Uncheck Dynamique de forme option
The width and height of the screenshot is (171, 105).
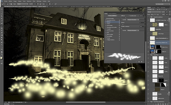pos(106,20)
